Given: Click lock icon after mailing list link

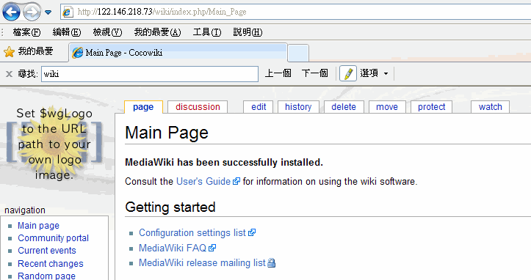Looking at the screenshot, I should pos(271,263).
